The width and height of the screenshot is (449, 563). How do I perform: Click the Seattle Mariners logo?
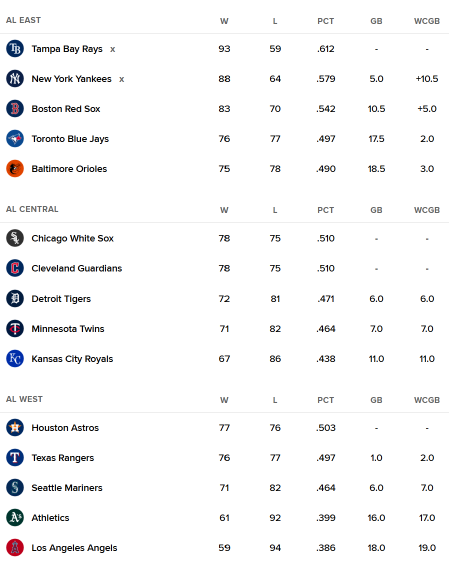(15, 487)
